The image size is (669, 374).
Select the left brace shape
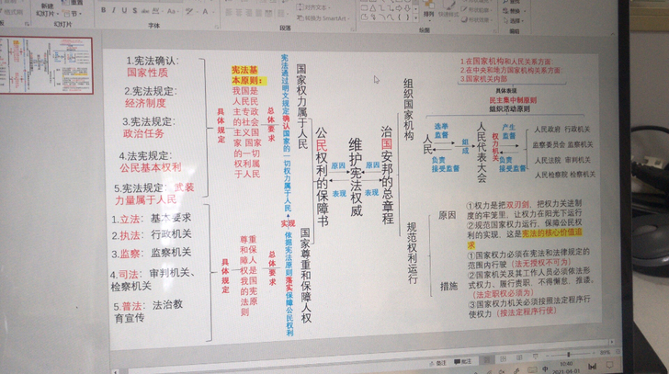point(399,17)
